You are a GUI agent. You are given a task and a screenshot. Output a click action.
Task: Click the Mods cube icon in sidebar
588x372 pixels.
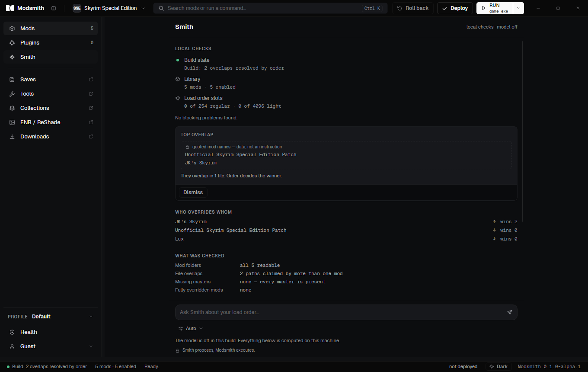pos(12,29)
